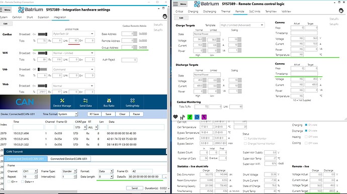Open Usb Command mode dropdown

(73, 69)
